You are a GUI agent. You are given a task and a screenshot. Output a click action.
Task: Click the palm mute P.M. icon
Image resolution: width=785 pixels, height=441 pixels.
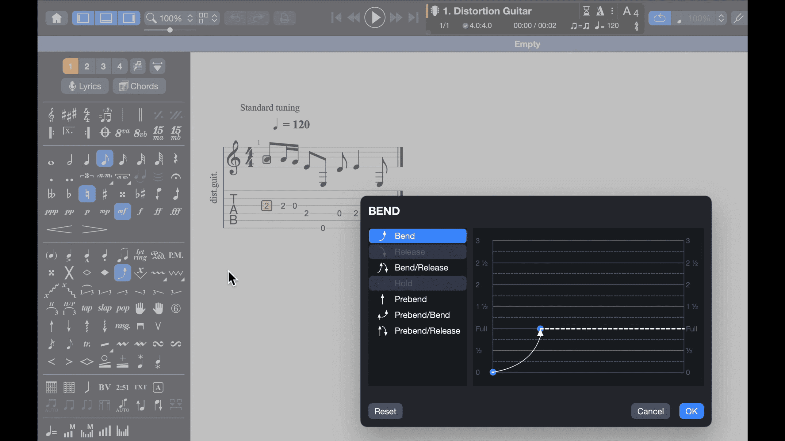coord(176,255)
